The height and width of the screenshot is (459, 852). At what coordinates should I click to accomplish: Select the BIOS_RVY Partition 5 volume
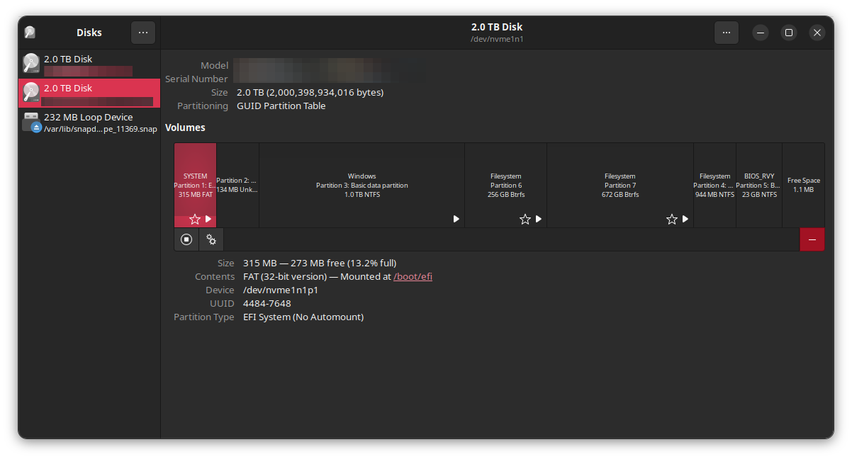758,185
